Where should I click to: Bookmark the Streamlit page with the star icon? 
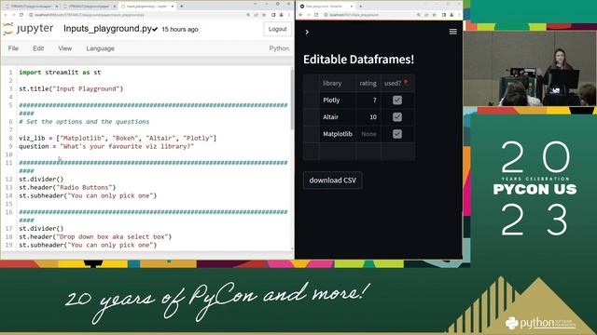pos(435,15)
